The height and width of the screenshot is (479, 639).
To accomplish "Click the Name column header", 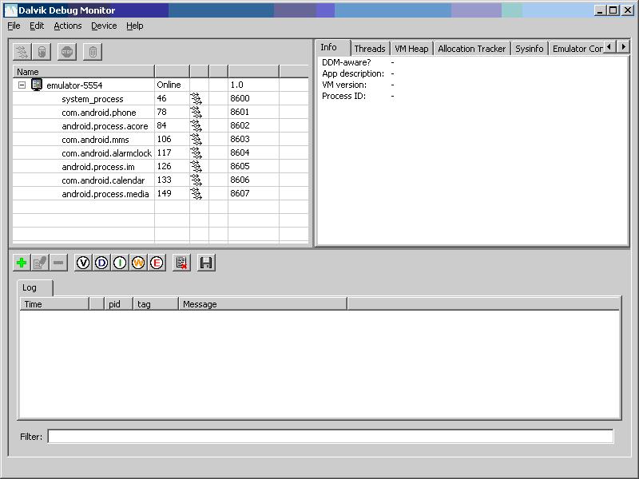I will click(84, 72).
